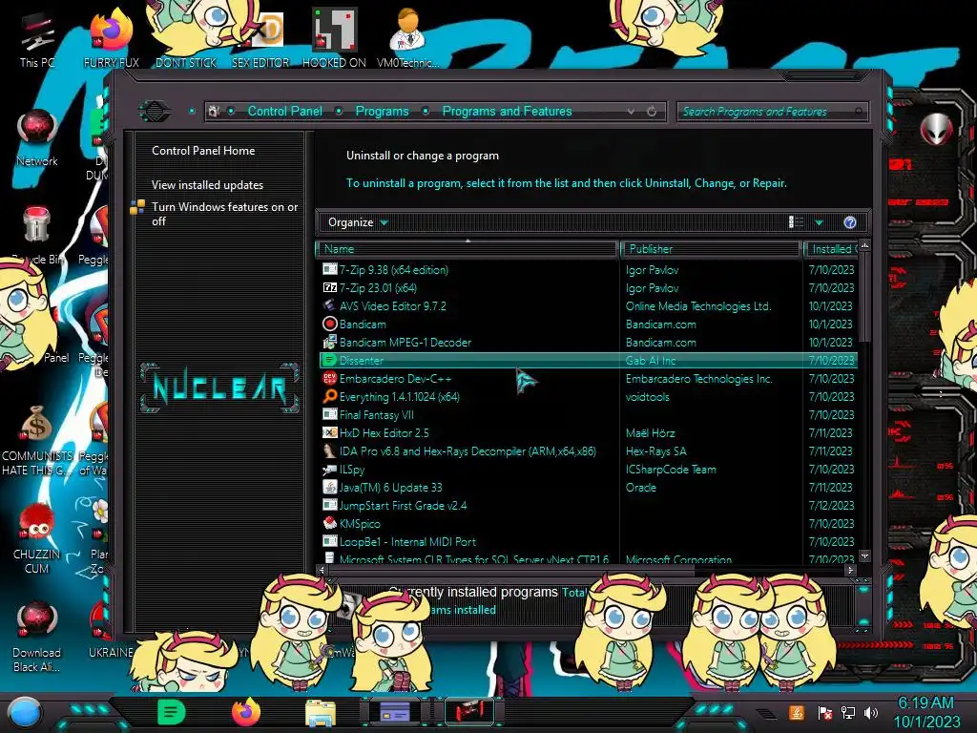Expand the address bar history dropdown
The width and height of the screenshot is (977, 733).
[x=632, y=112]
